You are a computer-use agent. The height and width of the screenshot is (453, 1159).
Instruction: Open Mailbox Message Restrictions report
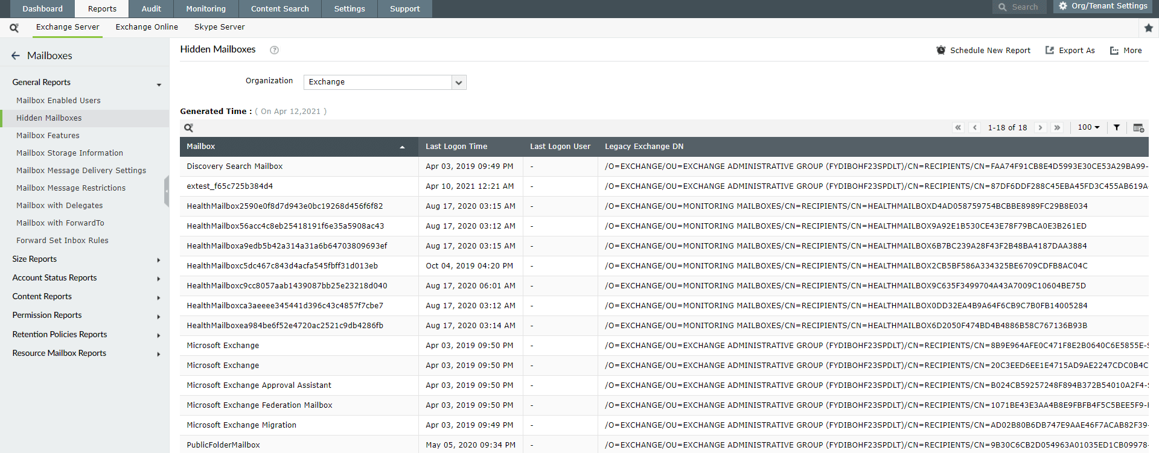71,188
